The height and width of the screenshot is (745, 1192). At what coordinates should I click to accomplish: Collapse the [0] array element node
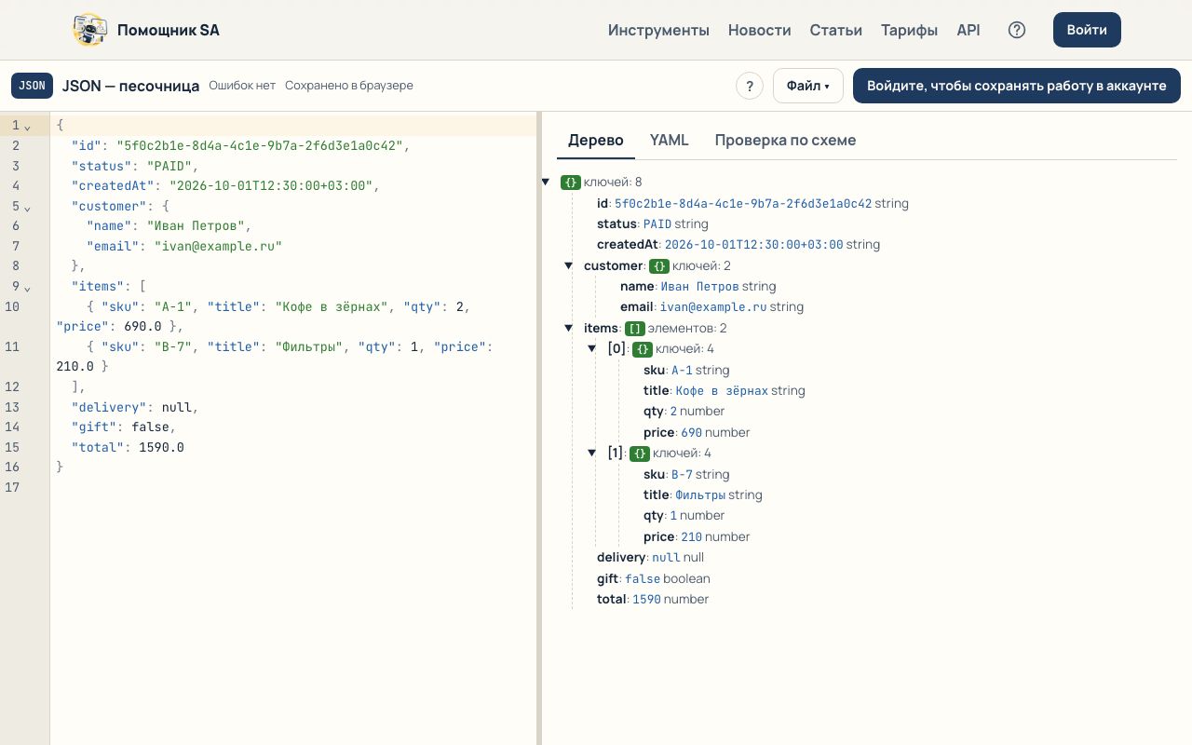[x=592, y=349]
